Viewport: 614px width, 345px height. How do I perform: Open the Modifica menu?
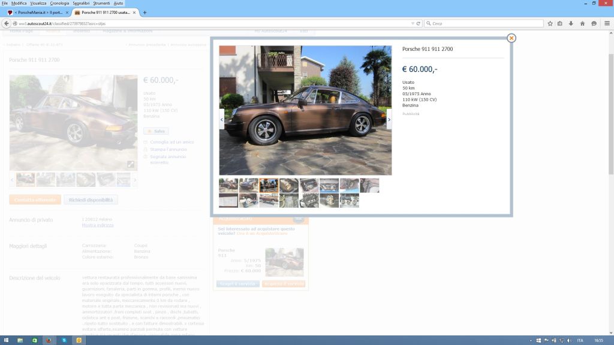pyautogui.click(x=19, y=3)
